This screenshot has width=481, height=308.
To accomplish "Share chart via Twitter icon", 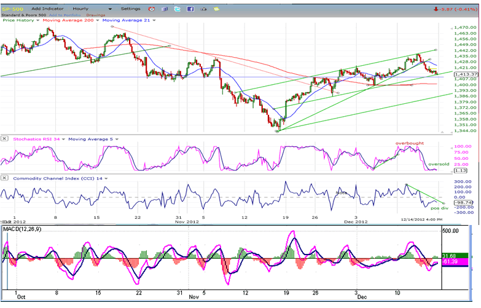I will point(177,9).
